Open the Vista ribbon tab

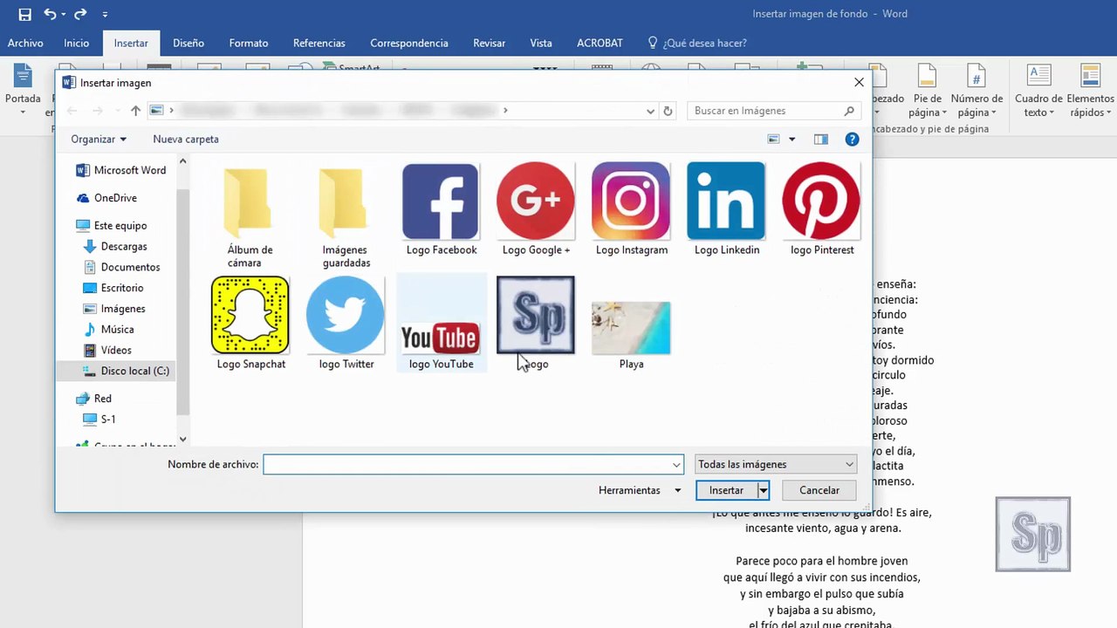(x=541, y=43)
